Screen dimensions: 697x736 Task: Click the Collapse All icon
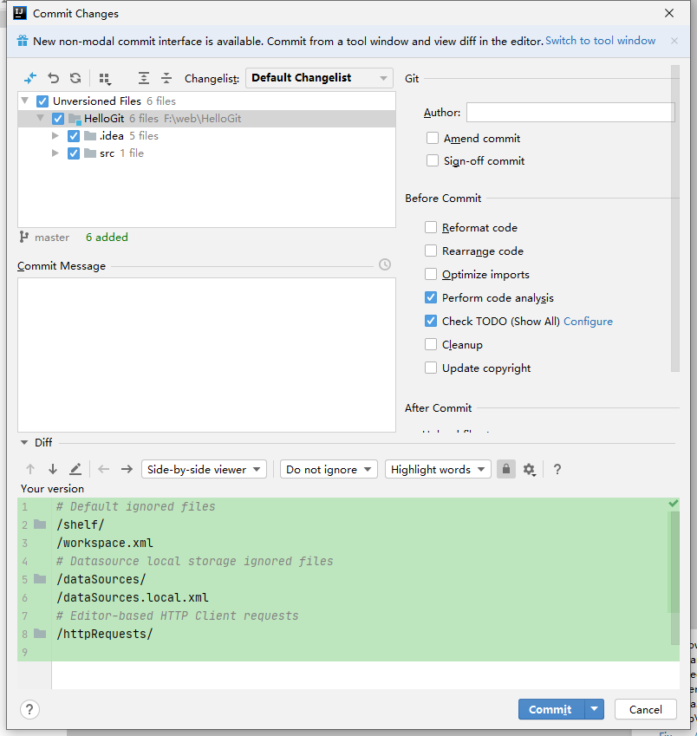click(x=166, y=78)
